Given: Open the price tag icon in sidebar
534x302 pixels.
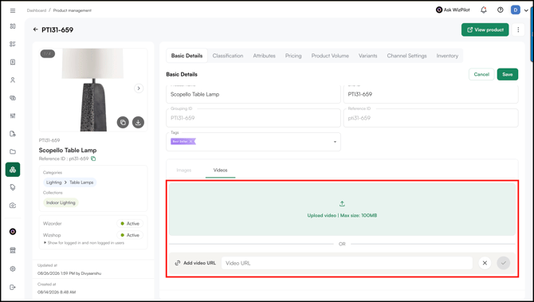Looking at the screenshot, I should pos(13,187).
